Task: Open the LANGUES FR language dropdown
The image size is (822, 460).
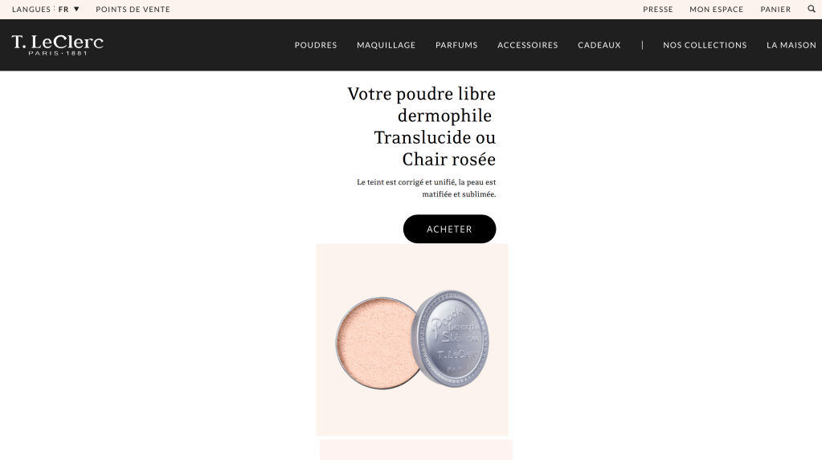Action: (x=46, y=9)
